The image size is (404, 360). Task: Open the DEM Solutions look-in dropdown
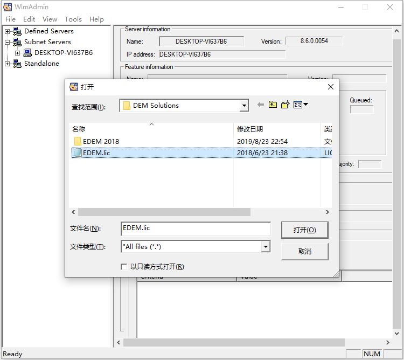243,106
